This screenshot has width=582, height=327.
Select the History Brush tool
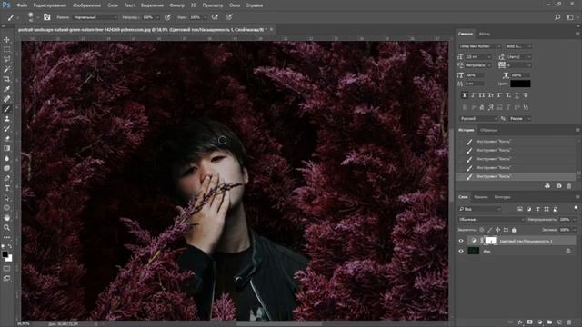6,129
